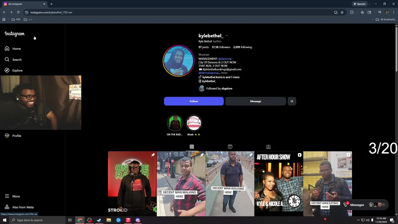Click the Instagram logo in sidebar
The height and width of the screenshot is (224, 398).
point(14,34)
